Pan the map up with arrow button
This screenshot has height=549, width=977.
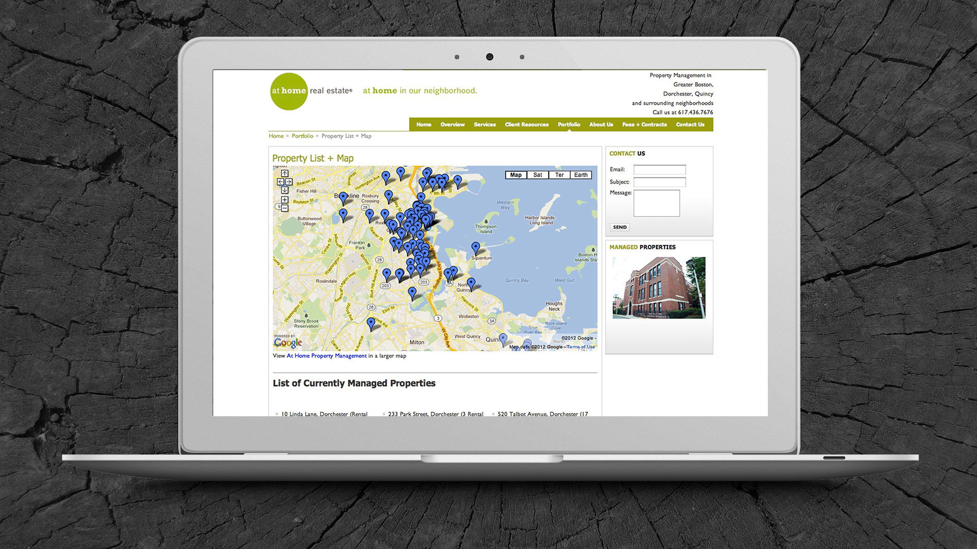point(284,174)
